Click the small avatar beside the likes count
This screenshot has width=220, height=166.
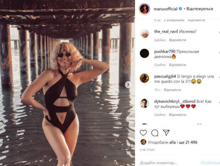click(143, 142)
